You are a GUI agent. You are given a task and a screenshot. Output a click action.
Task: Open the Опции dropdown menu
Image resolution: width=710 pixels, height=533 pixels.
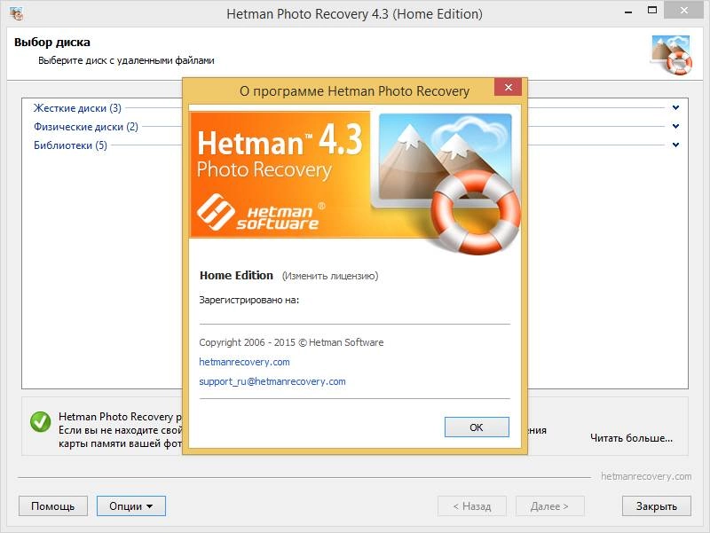click(x=130, y=506)
